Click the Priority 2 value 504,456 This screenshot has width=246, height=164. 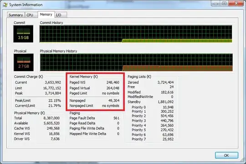tap(167, 116)
